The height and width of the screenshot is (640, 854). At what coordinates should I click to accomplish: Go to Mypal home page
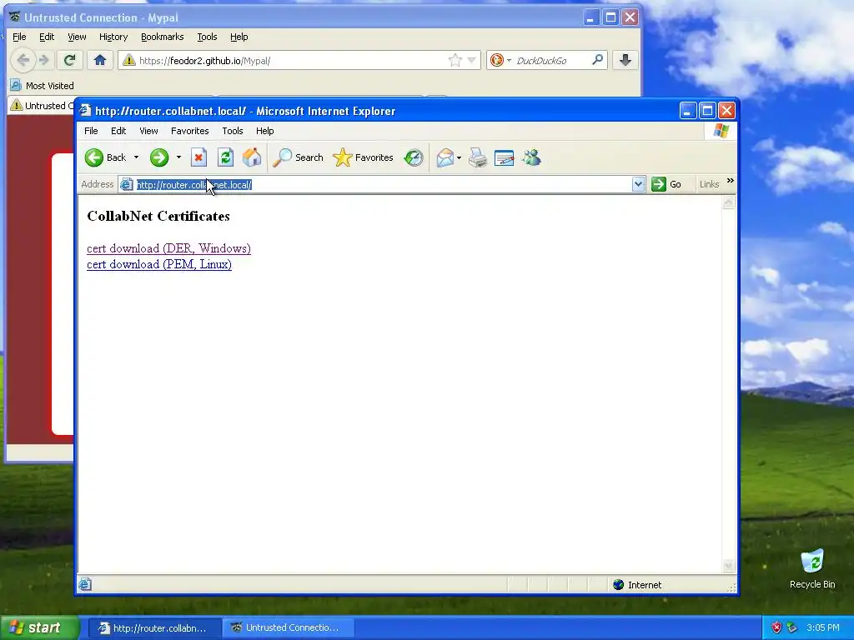pyautogui.click(x=100, y=60)
